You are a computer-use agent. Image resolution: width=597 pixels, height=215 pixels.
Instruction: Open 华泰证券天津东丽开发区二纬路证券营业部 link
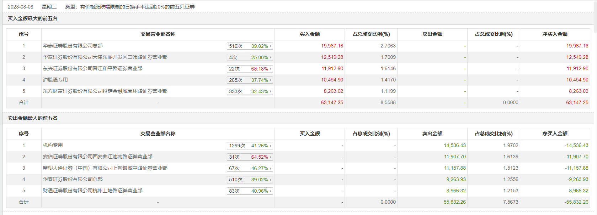105,57
